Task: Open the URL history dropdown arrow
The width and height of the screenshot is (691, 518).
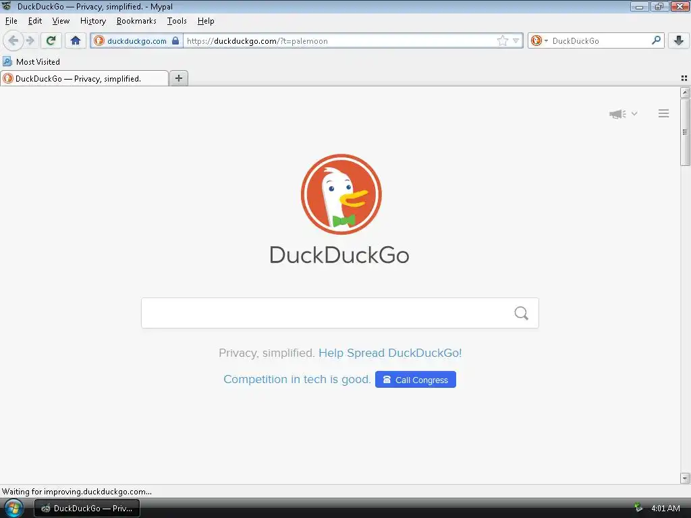Action: [x=516, y=41]
